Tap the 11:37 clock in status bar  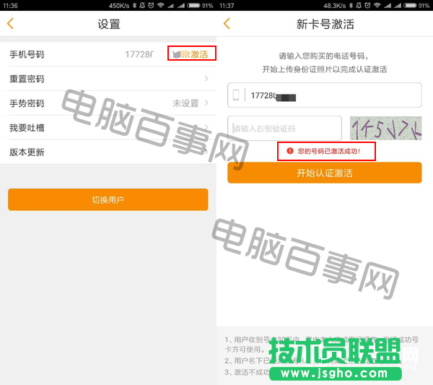tap(227, 6)
